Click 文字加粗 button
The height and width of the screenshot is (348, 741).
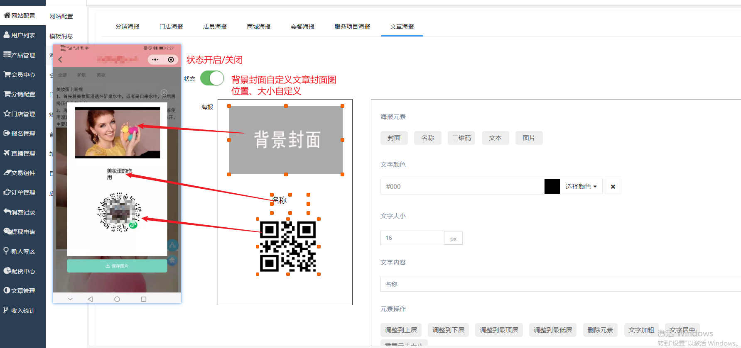pyautogui.click(x=641, y=330)
